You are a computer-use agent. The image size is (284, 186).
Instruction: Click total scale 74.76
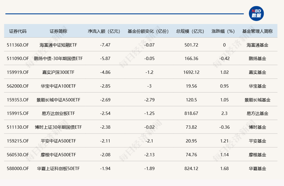(x=191, y=155)
